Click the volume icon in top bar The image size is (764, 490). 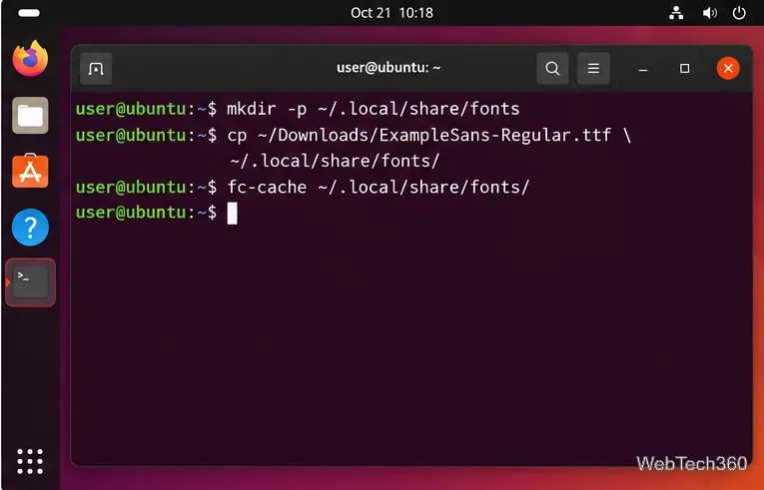709,13
